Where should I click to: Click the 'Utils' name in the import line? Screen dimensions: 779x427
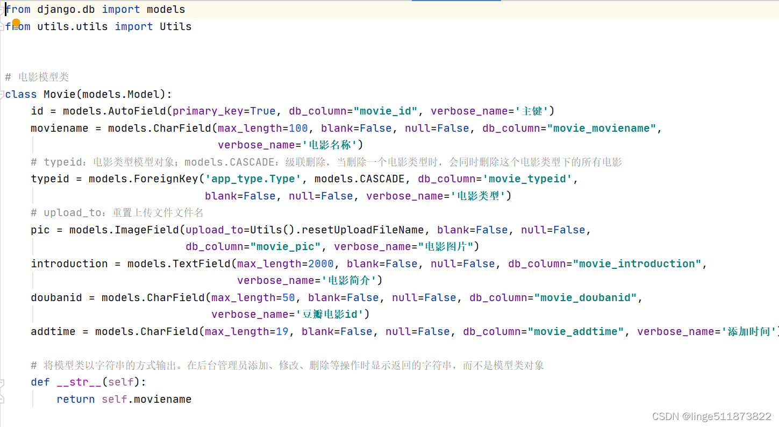(x=176, y=26)
